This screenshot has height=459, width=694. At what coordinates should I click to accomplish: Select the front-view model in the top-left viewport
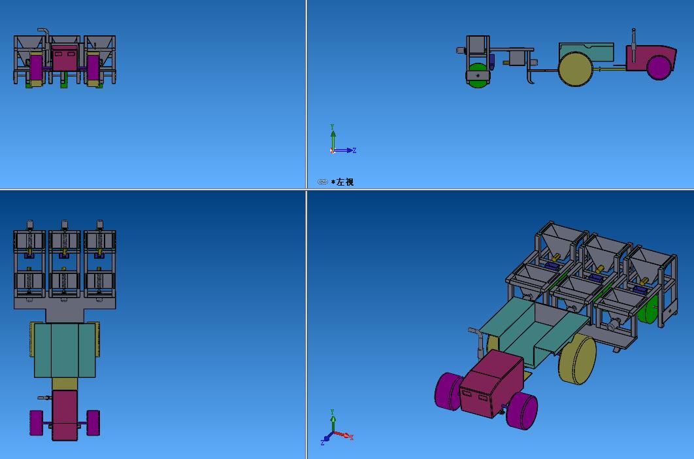pos(65,58)
